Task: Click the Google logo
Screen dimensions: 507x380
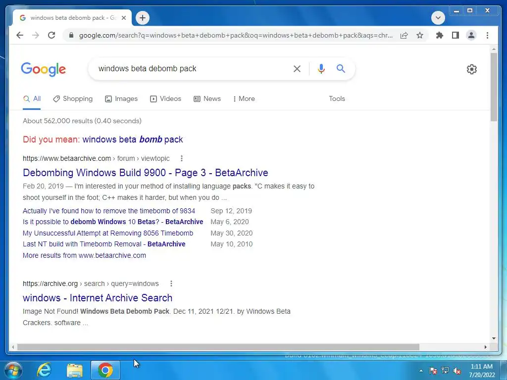Action: [x=44, y=69]
